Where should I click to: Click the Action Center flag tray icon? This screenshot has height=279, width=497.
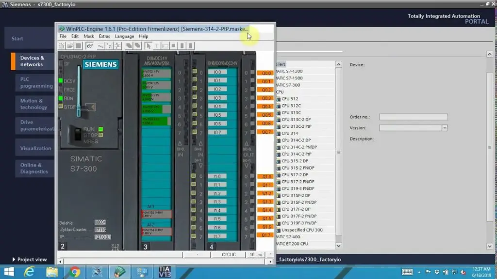[428, 272]
